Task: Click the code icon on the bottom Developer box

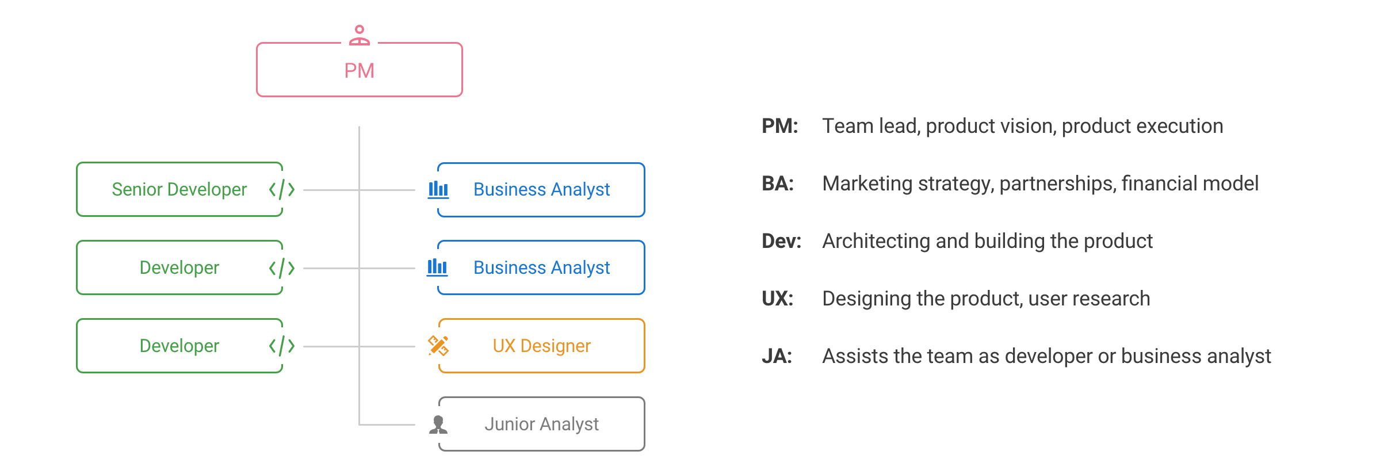Action: pos(282,346)
